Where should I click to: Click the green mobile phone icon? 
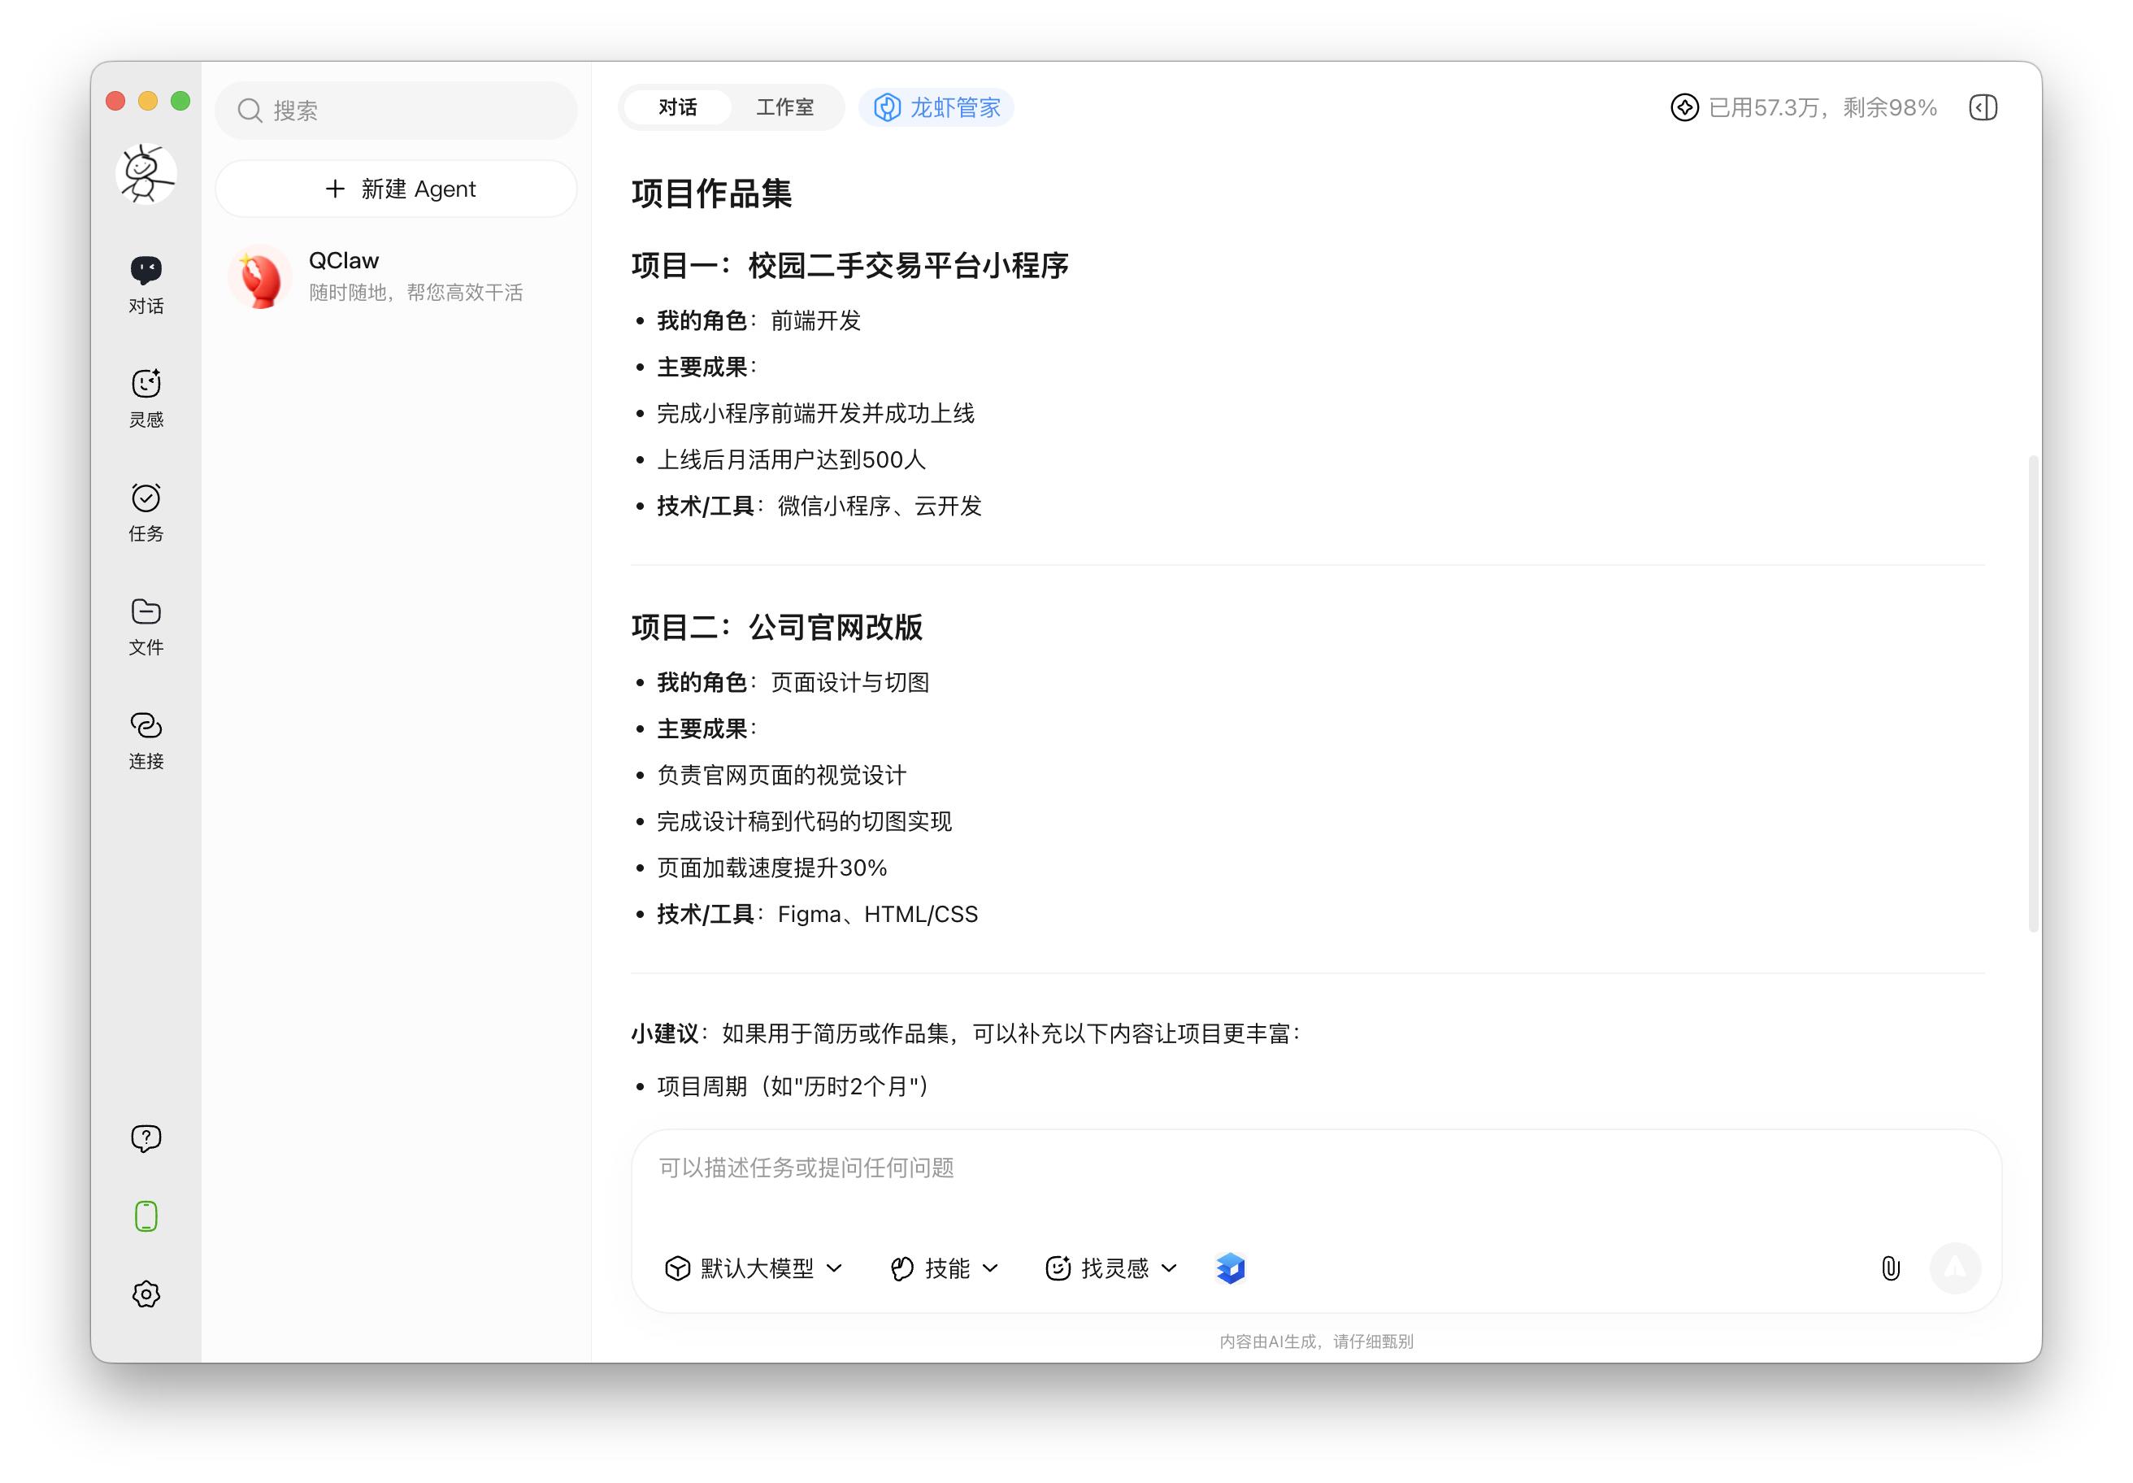pos(146,1216)
